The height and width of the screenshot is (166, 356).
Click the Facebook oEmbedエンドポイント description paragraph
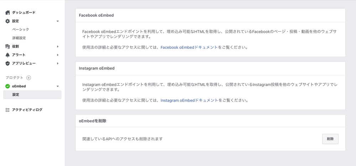tap(209, 34)
